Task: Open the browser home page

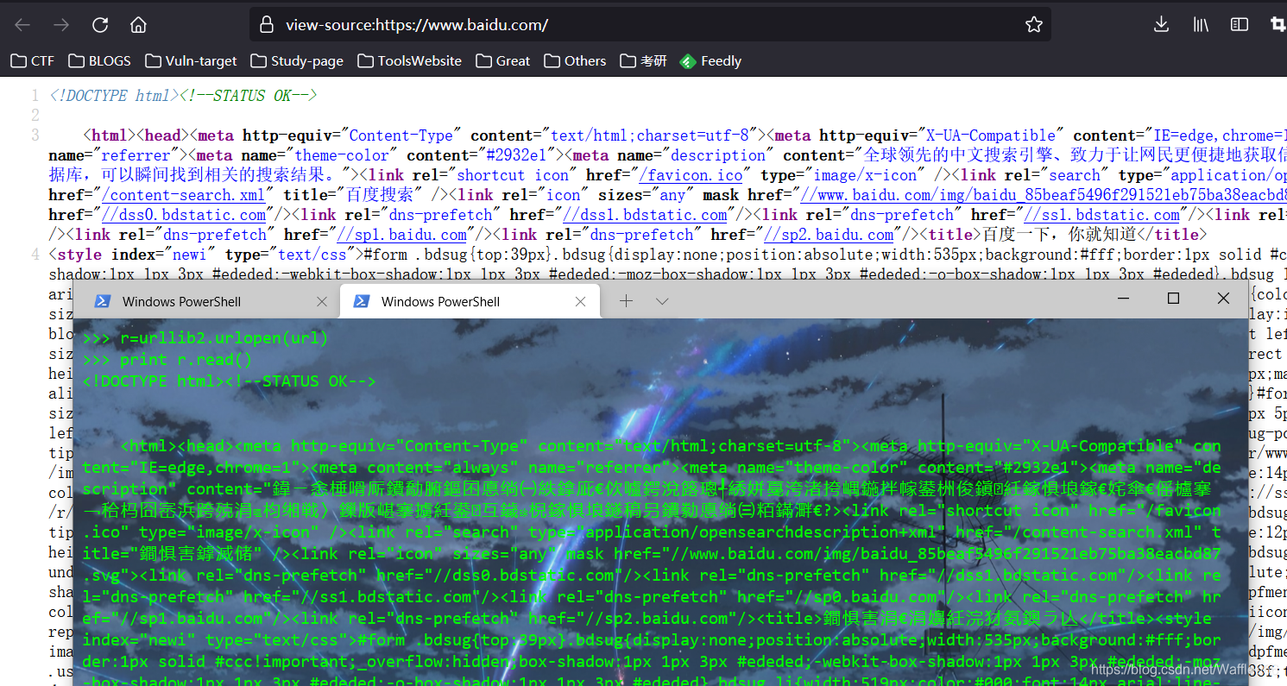Action: click(x=138, y=25)
